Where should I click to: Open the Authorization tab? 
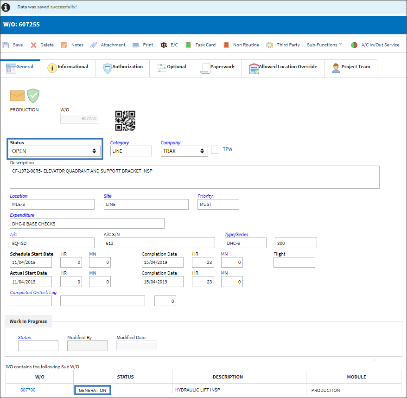pos(123,68)
